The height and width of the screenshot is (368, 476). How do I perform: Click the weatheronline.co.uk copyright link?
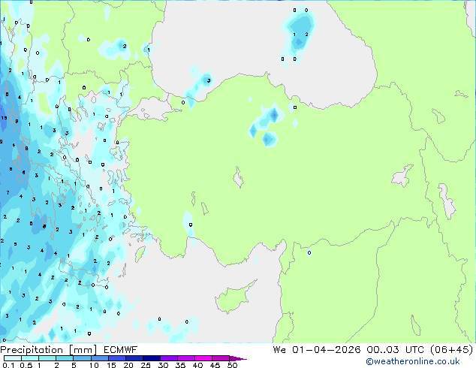click(413, 361)
